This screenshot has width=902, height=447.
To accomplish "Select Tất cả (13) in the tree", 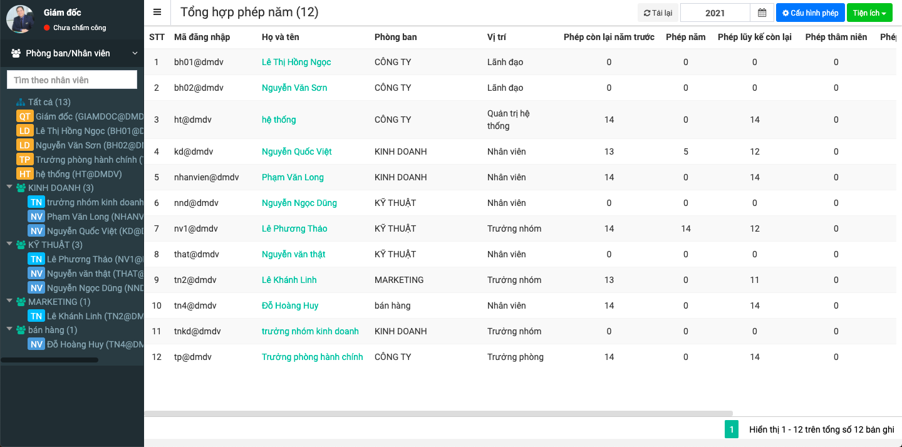I will [49, 102].
